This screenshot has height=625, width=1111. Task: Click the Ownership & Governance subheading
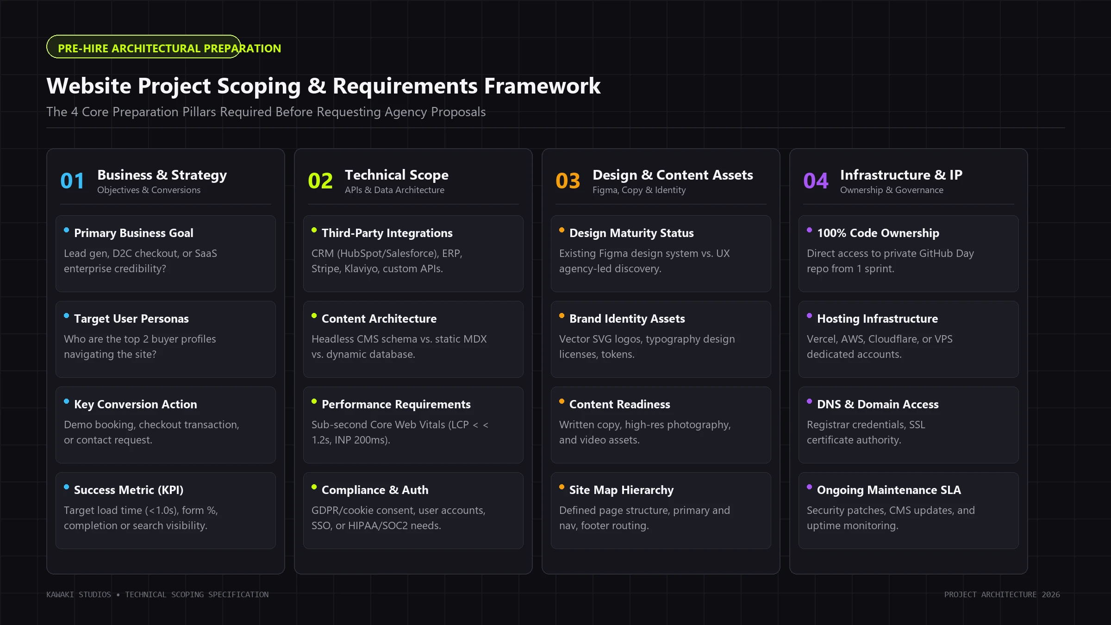(x=892, y=190)
